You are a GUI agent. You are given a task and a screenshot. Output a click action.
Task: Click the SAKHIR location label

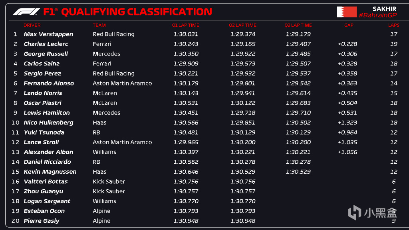[384, 8]
